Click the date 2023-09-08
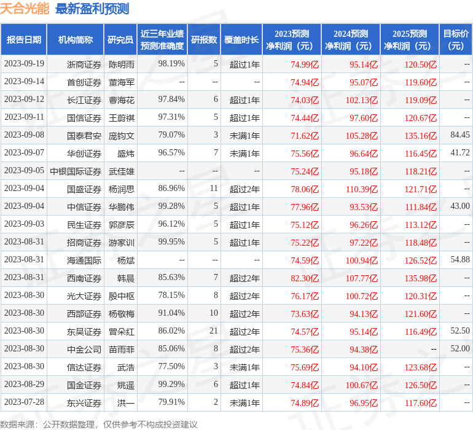This screenshot has height=430, width=473. (24, 135)
